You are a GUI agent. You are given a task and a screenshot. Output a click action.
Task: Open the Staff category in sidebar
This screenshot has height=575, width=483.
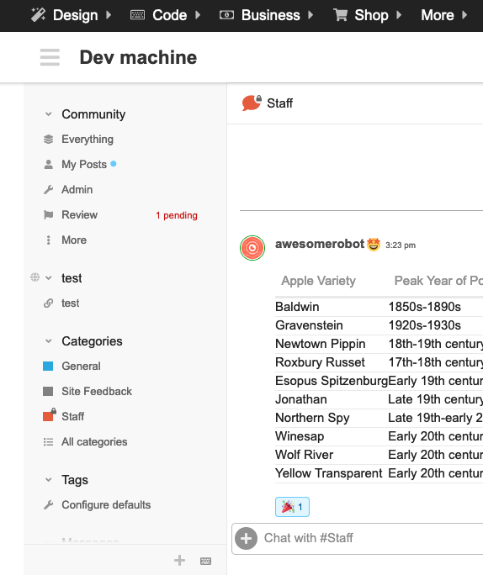point(72,417)
